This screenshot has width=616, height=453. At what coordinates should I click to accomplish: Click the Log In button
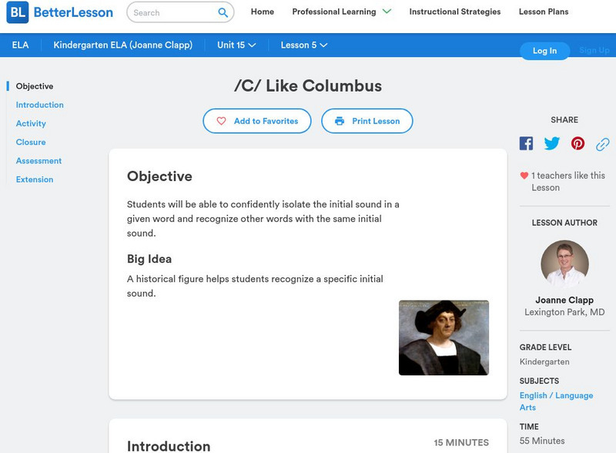point(544,51)
